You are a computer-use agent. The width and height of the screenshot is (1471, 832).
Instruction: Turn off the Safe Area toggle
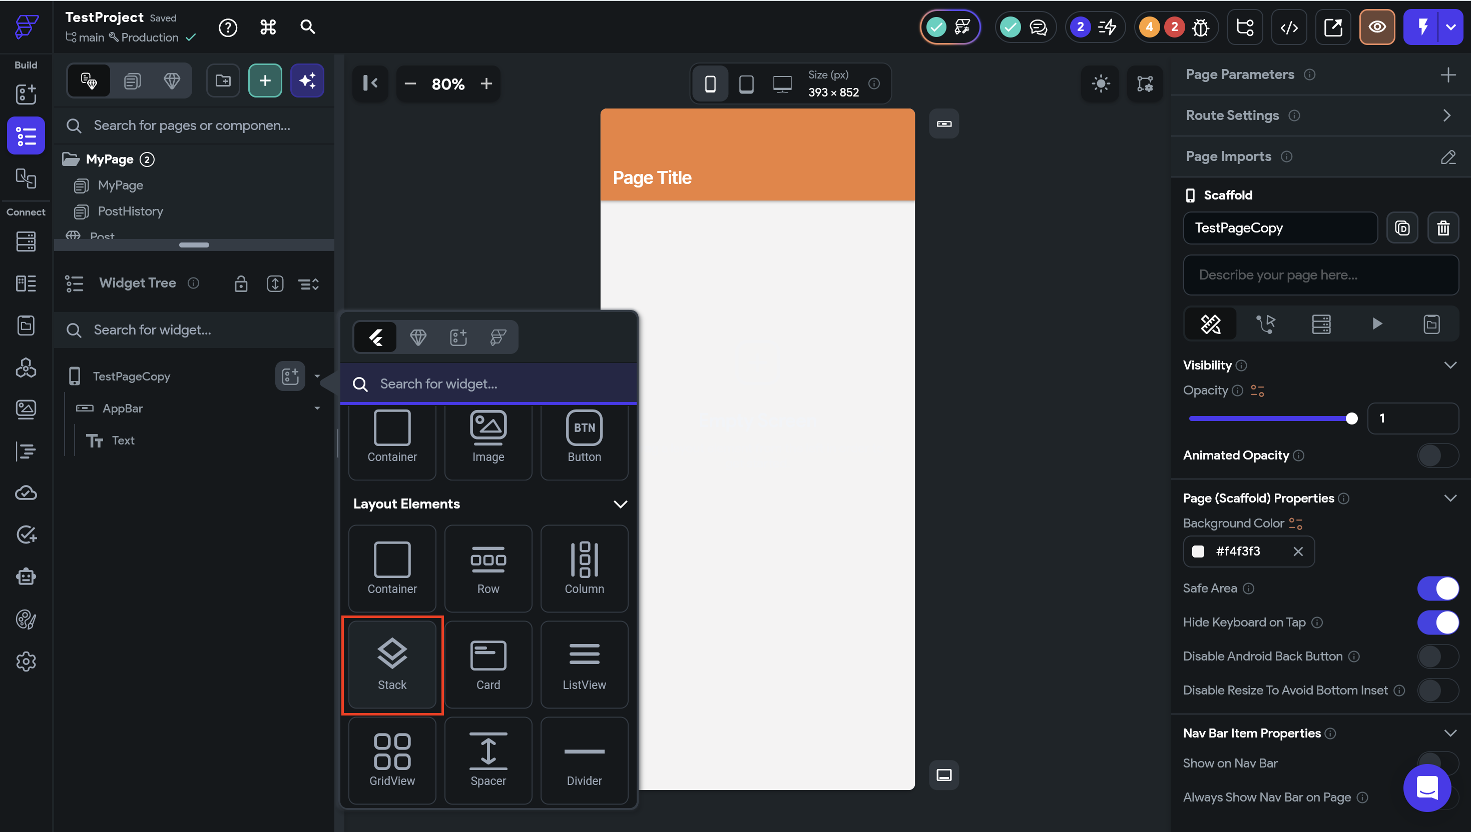(1437, 588)
